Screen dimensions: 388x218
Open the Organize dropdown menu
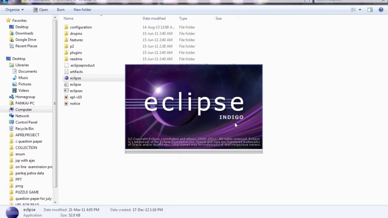(x=15, y=10)
